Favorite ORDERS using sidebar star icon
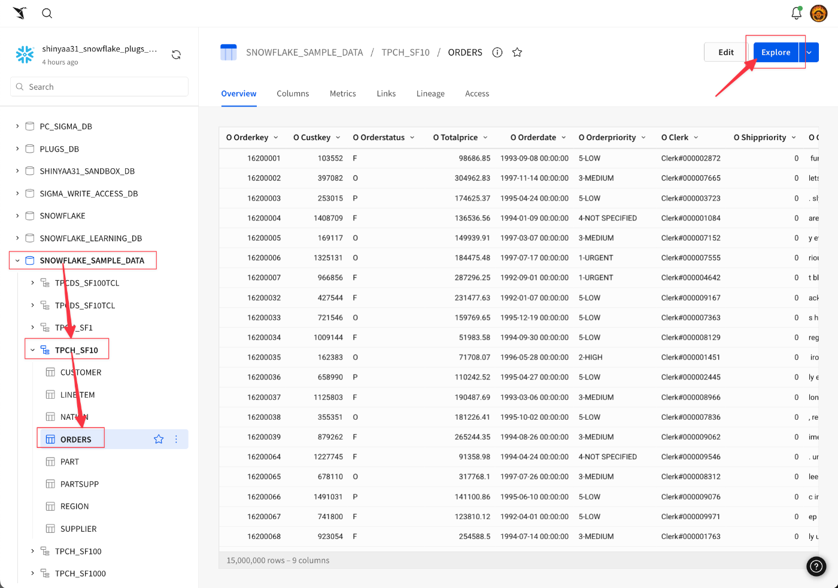Viewport: 838px width, 588px height. (x=159, y=439)
